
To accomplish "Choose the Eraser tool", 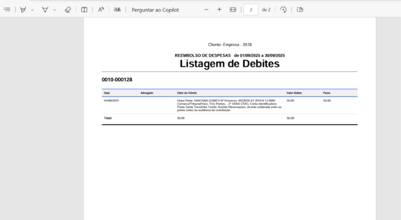I will [x=68, y=10].
